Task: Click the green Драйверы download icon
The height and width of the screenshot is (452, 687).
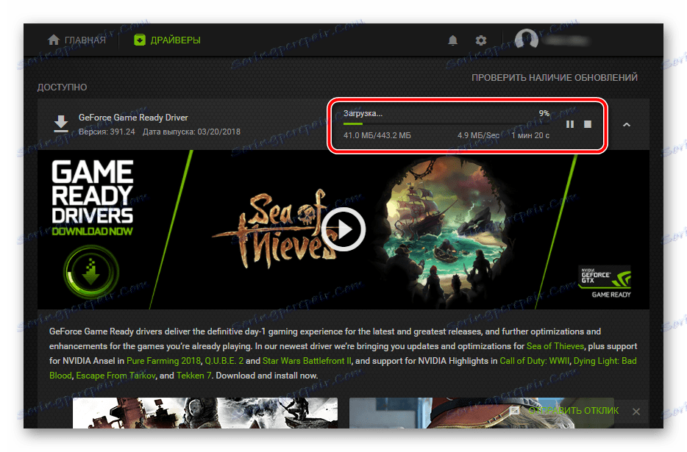Action: (139, 40)
